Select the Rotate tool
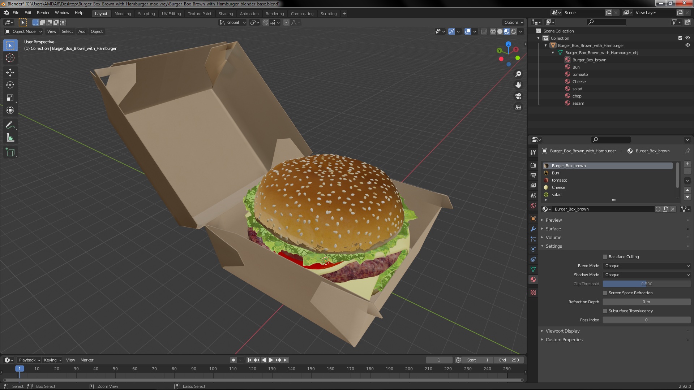The height and width of the screenshot is (390, 694). (x=10, y=85)
